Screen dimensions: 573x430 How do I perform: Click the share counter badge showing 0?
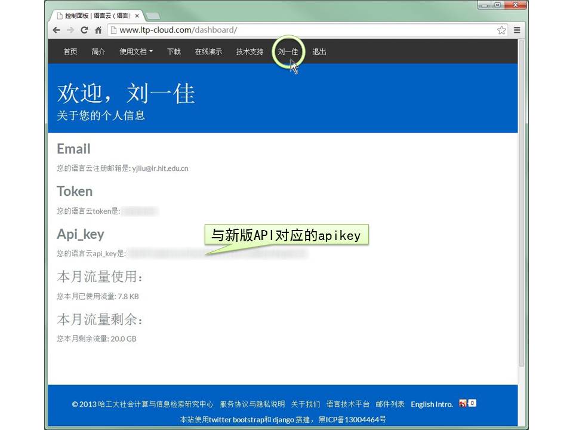472,403
